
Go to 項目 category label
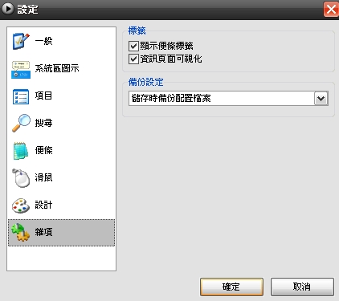[43, 96]
